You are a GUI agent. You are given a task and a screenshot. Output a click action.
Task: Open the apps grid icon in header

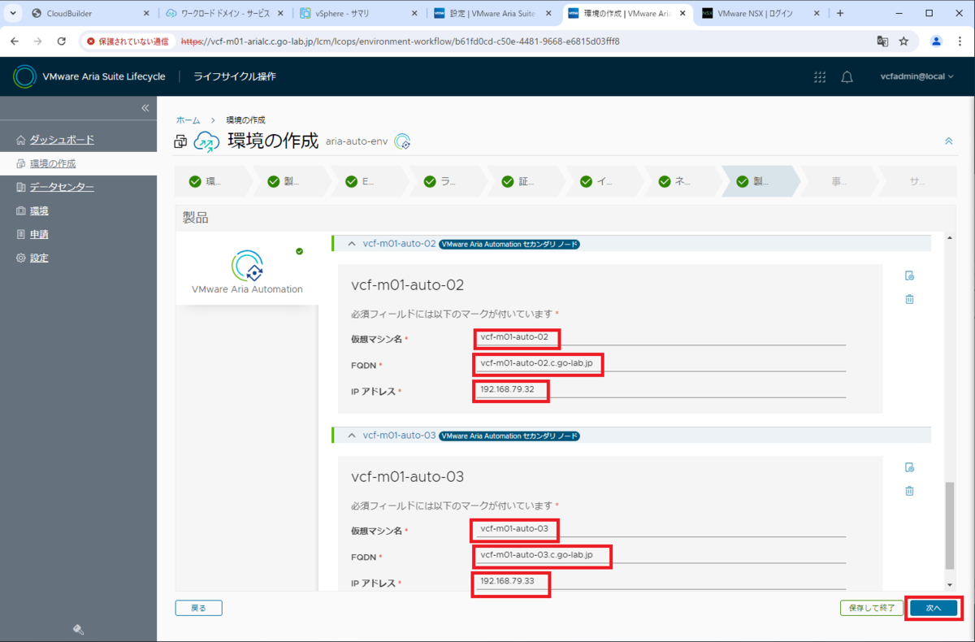[820, 76]
